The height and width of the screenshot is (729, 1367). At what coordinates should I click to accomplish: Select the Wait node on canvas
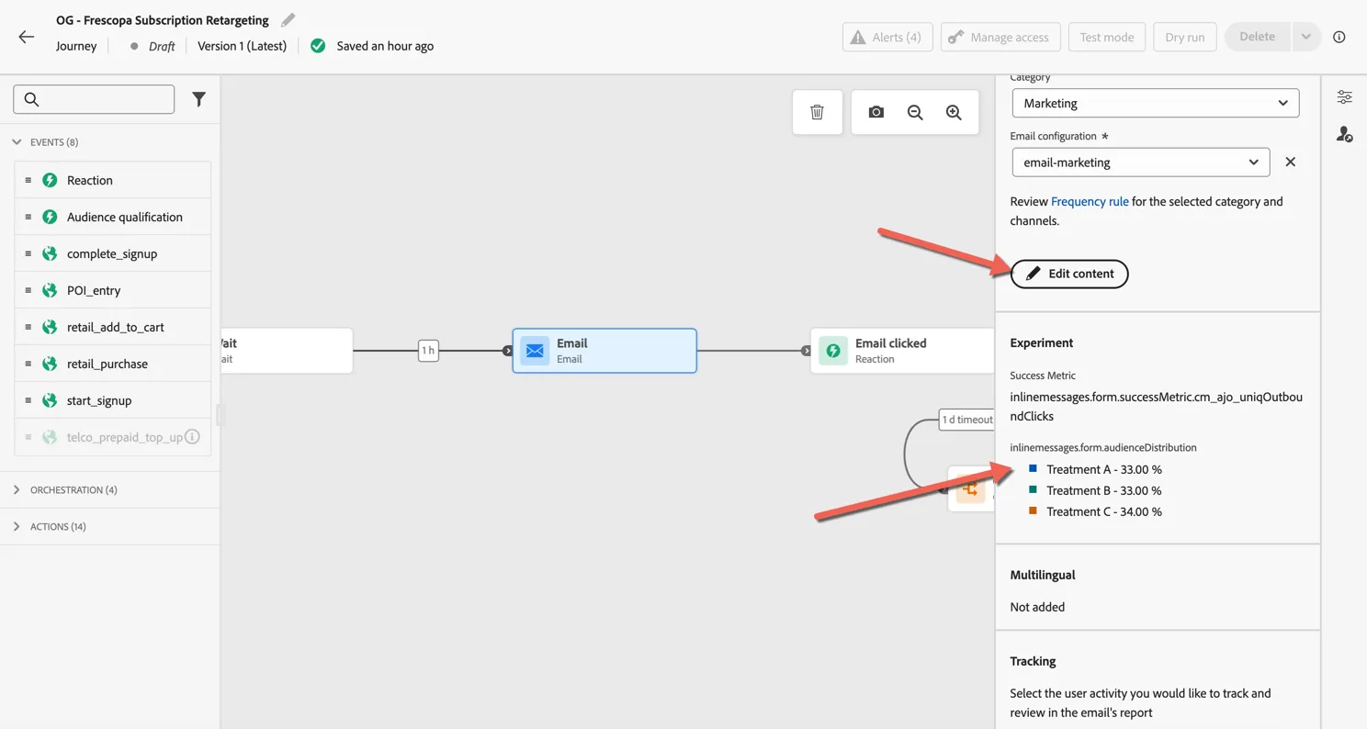[287, 351]
